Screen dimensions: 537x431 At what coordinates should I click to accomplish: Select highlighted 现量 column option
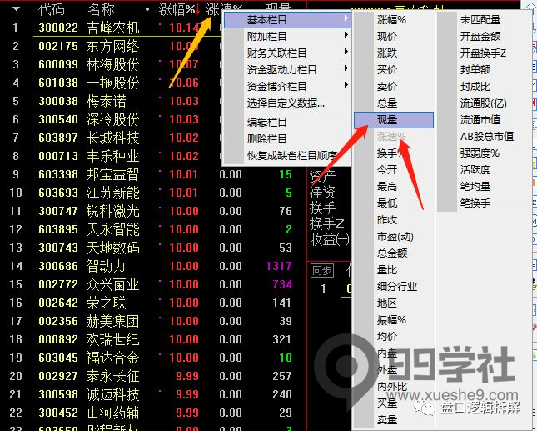coord(394,120)
